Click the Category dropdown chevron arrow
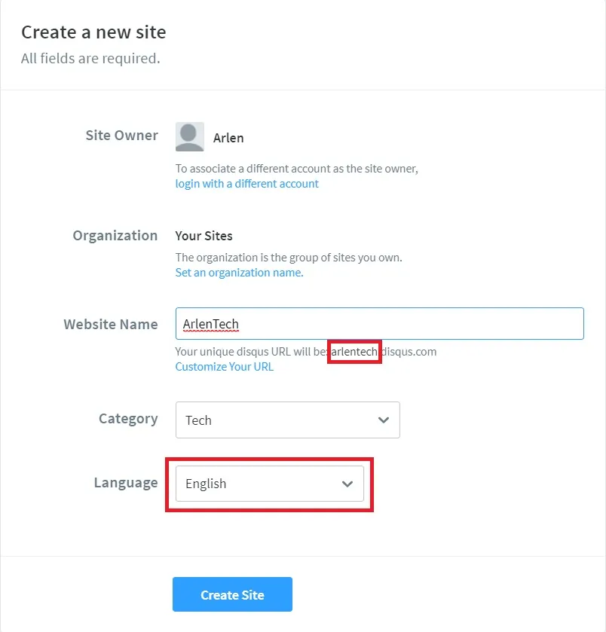This screenshot has height=632, width=606. 383,420
